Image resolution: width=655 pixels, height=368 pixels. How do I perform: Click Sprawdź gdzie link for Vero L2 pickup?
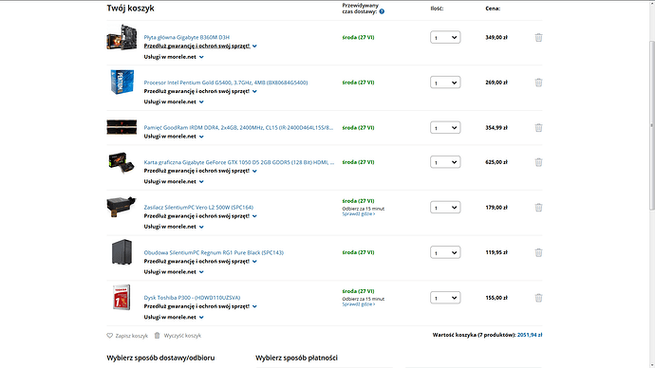tap(359, 214)
